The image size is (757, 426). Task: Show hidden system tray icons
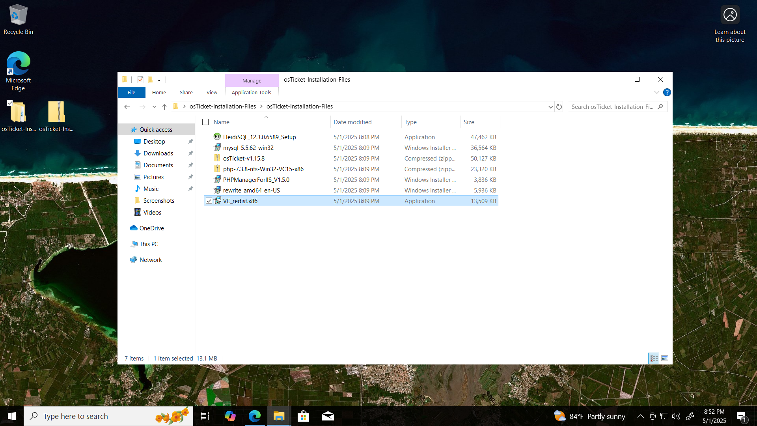pos(641,416)
